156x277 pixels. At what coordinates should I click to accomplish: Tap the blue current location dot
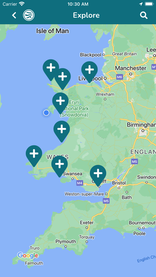(46, 113)
